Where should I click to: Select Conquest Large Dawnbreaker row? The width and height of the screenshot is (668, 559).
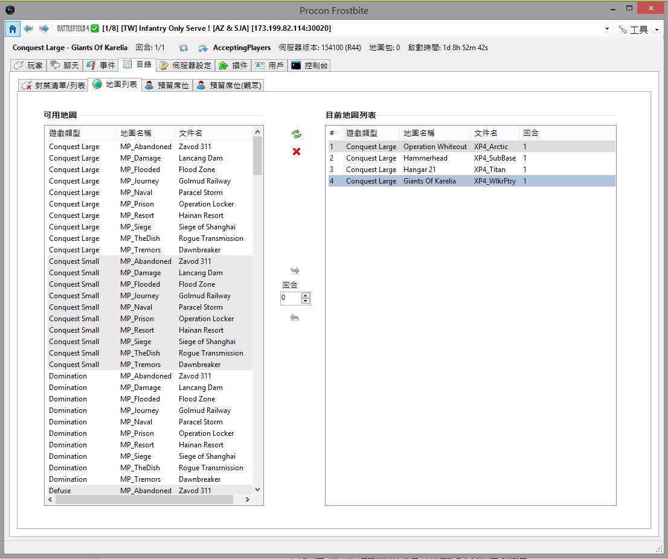[x=149, y=250]
